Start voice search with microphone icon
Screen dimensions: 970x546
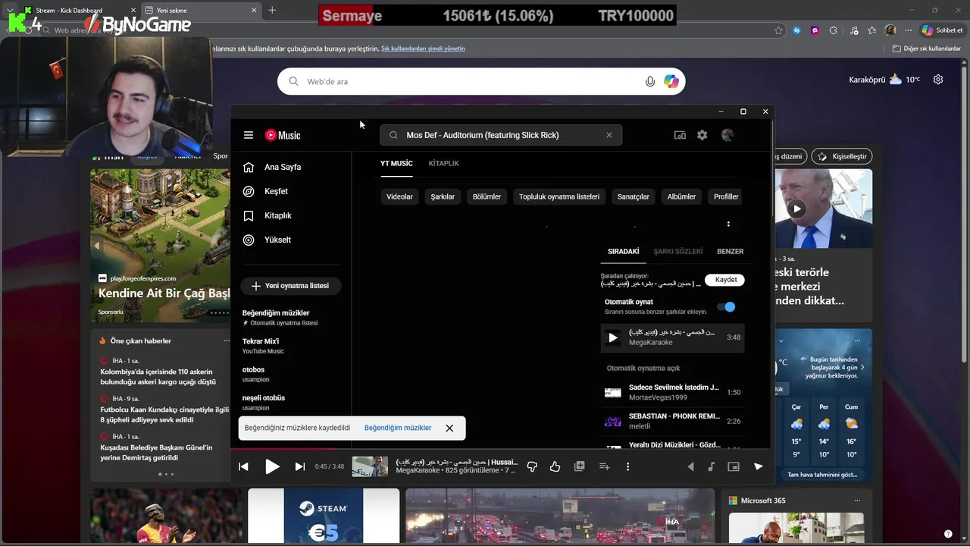pyautogui.click(x=649, y=81)
